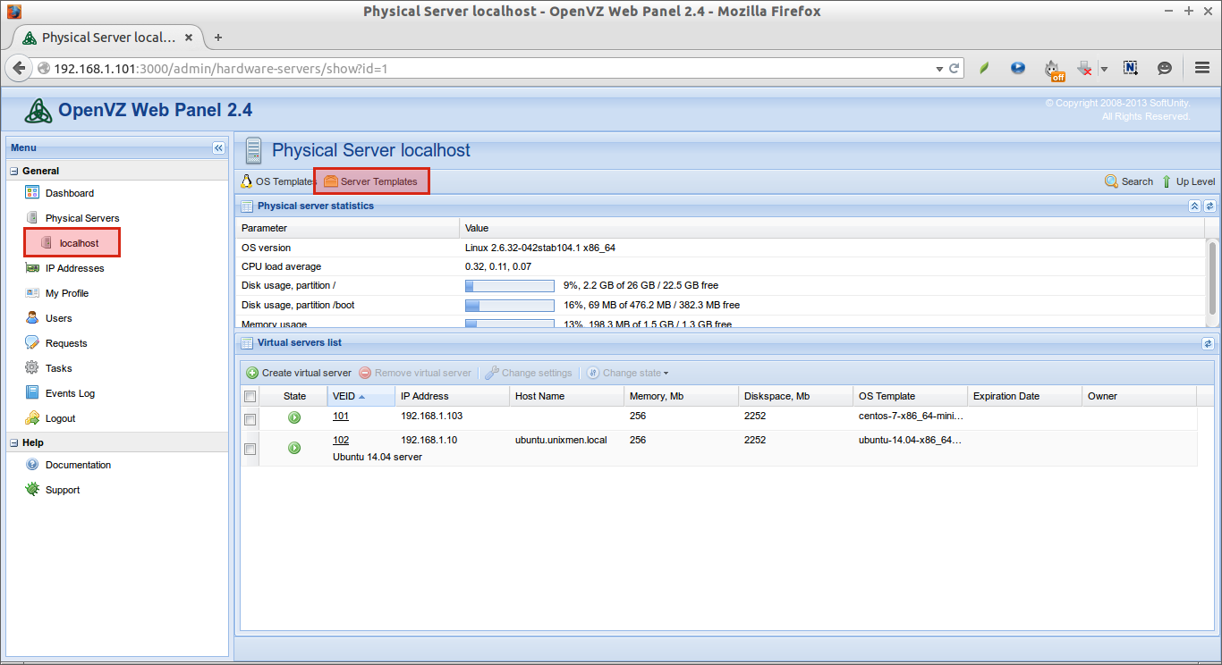Screen dimensions: 1222x665
Task: Click the IP Addresses network card icon
Action: click(x=32, y=267)
